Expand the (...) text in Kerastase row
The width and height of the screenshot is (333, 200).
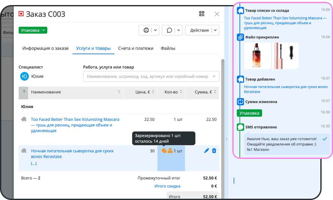click(x=34, y=163)
